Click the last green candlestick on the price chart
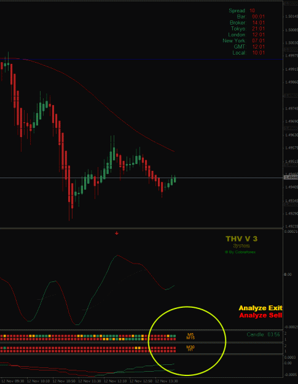Image resolution: width=298 pixels, height=384 pixels. (175, 179)
